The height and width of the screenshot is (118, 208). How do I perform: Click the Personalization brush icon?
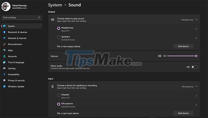point(4,44)
